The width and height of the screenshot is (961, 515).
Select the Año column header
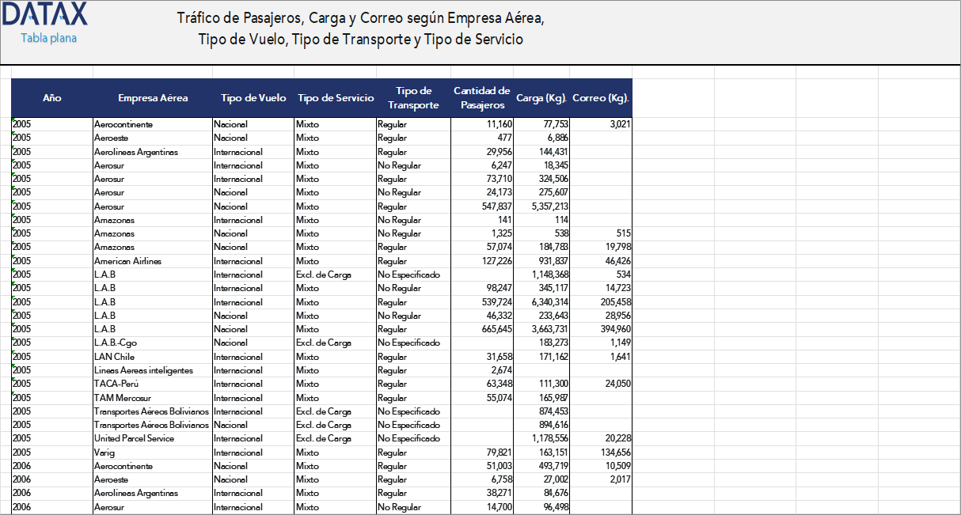point(51,97)
